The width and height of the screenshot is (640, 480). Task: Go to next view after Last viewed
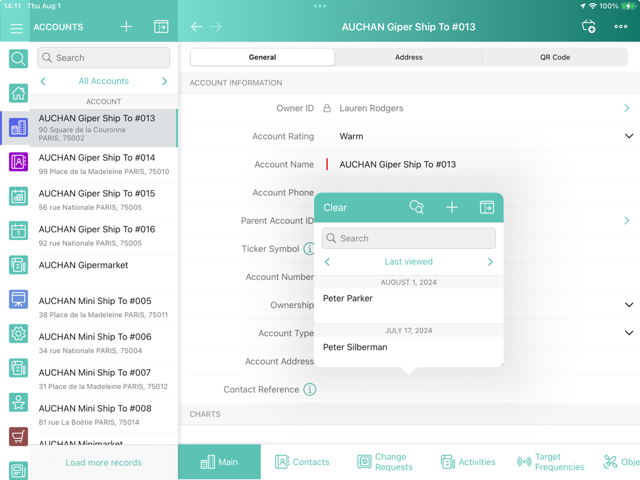tap(490, 262)
